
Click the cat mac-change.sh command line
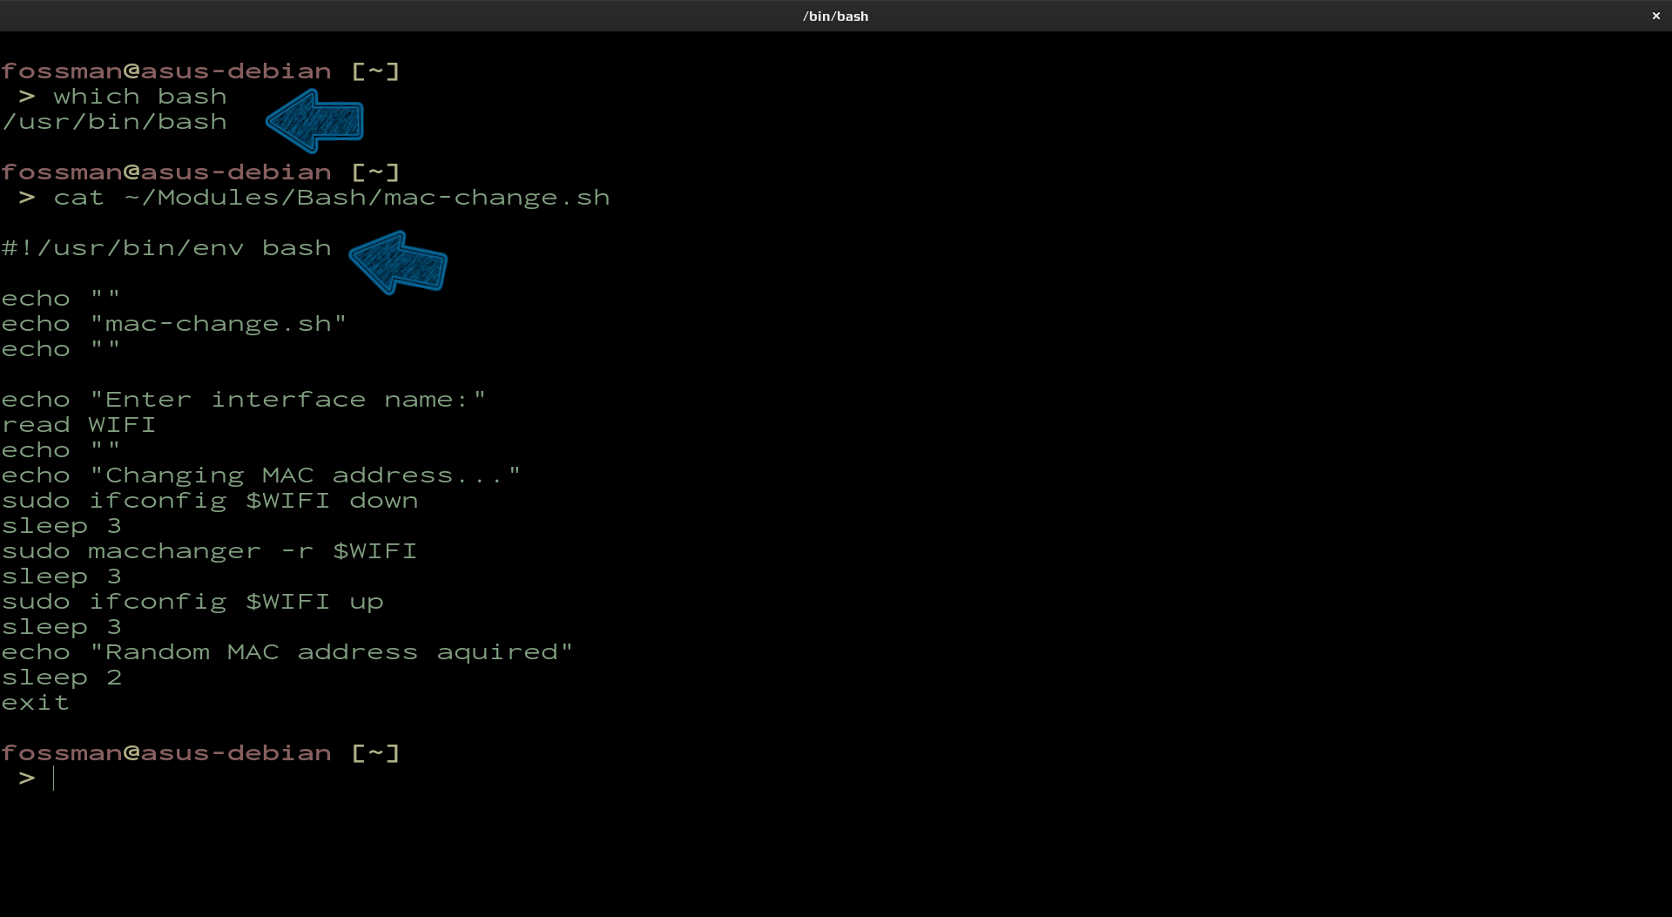tap(331, 198)
